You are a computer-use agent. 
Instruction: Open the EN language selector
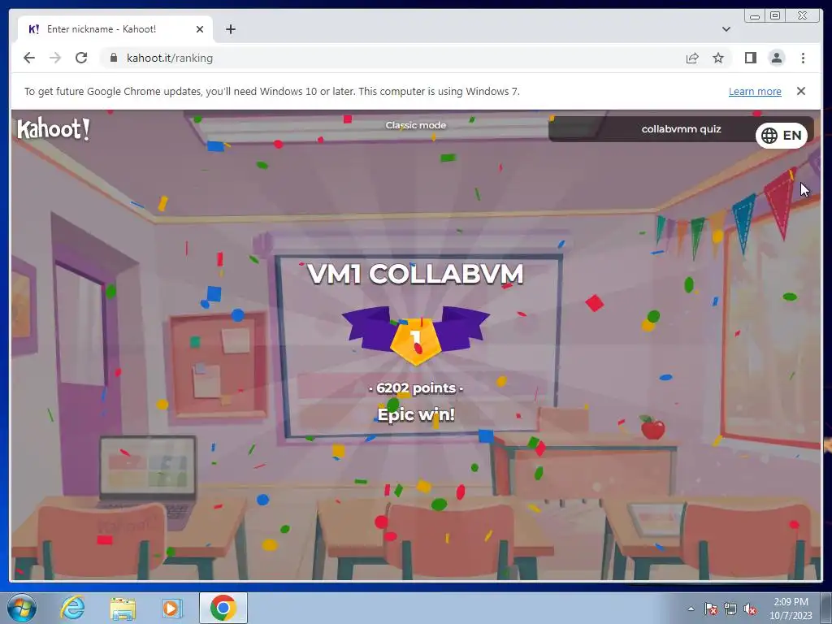[782, 136]
